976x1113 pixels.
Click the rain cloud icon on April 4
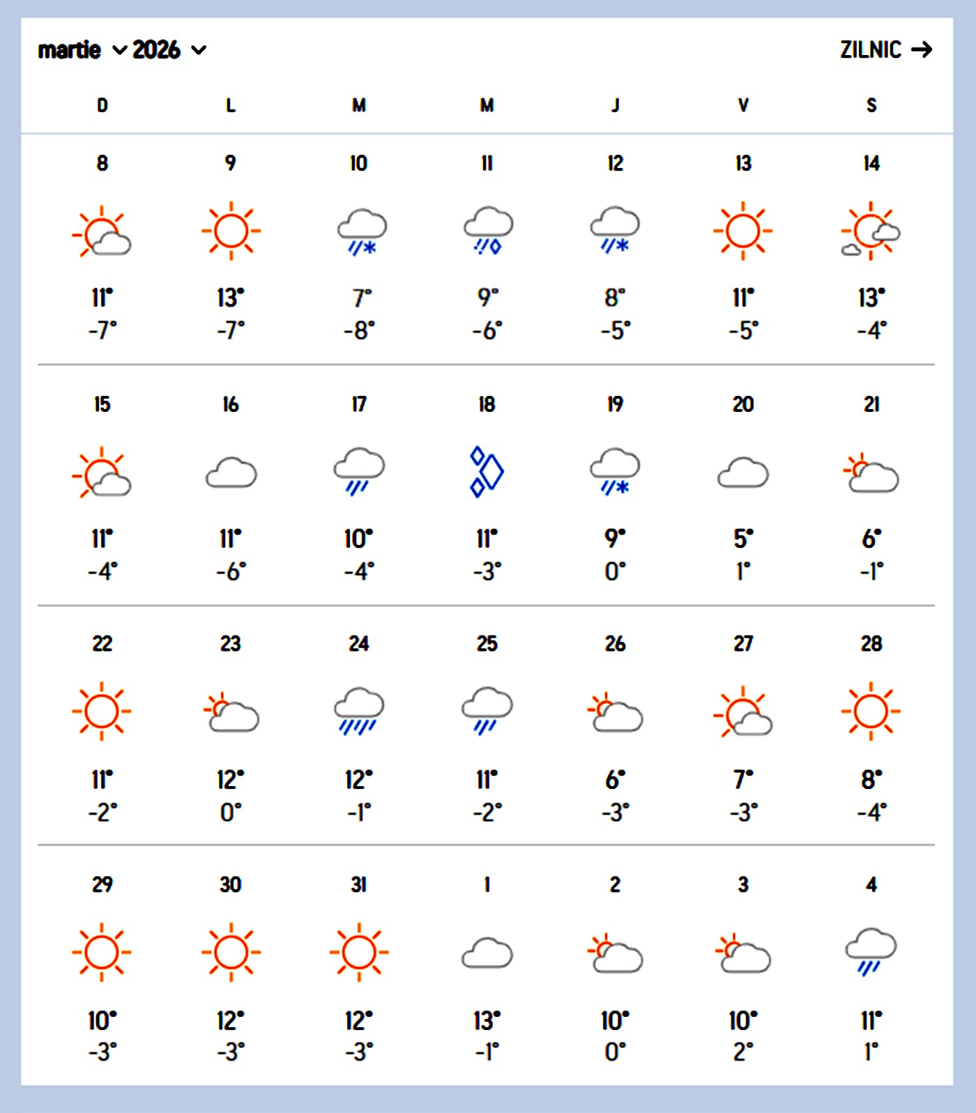click(871, 951)
